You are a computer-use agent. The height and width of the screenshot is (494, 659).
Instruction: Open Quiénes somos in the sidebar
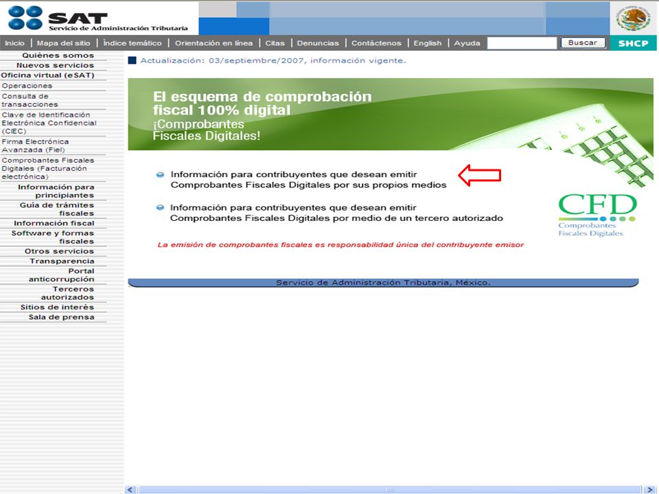click(x=58, y=56)
